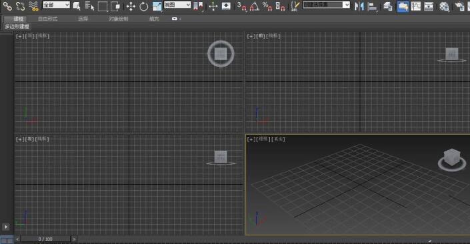Open the [+] menu of the top viewport
Screen dimensions: 470x244
click(x=20, y=36)
